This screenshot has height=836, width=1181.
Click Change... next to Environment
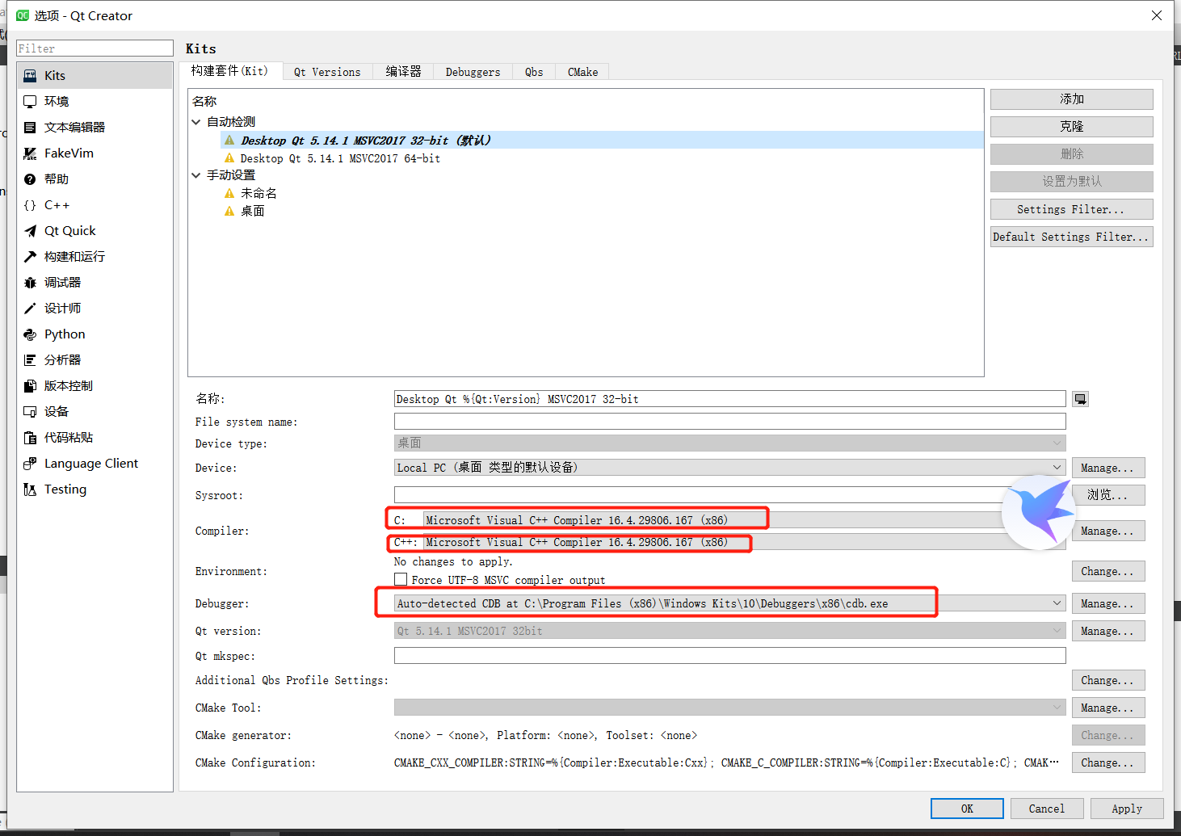(x=1108, y=571)
